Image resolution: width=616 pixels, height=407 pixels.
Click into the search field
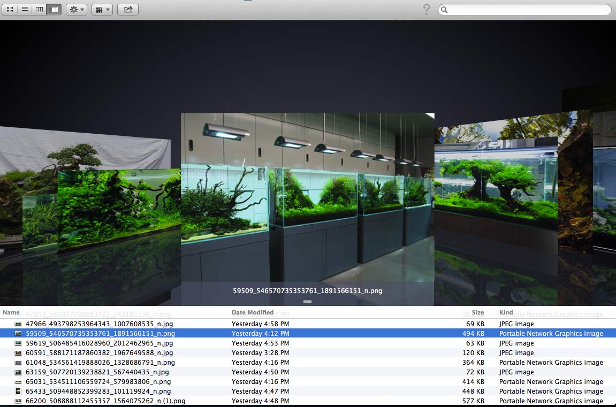pos(524,10)
